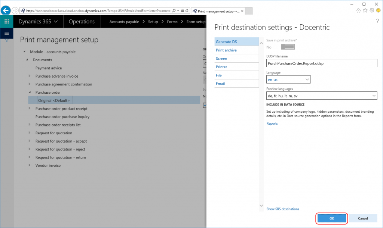The image size is (383, 228).
Task: Collapse the Documents tree node
Action: (27, 60)
